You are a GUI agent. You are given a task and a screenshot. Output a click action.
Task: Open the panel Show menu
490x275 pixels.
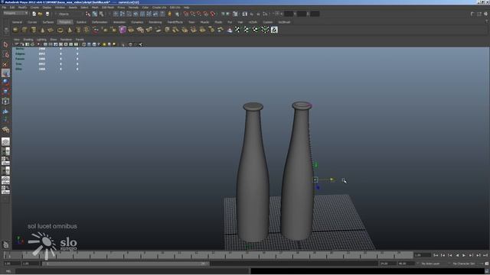point(54,40)
